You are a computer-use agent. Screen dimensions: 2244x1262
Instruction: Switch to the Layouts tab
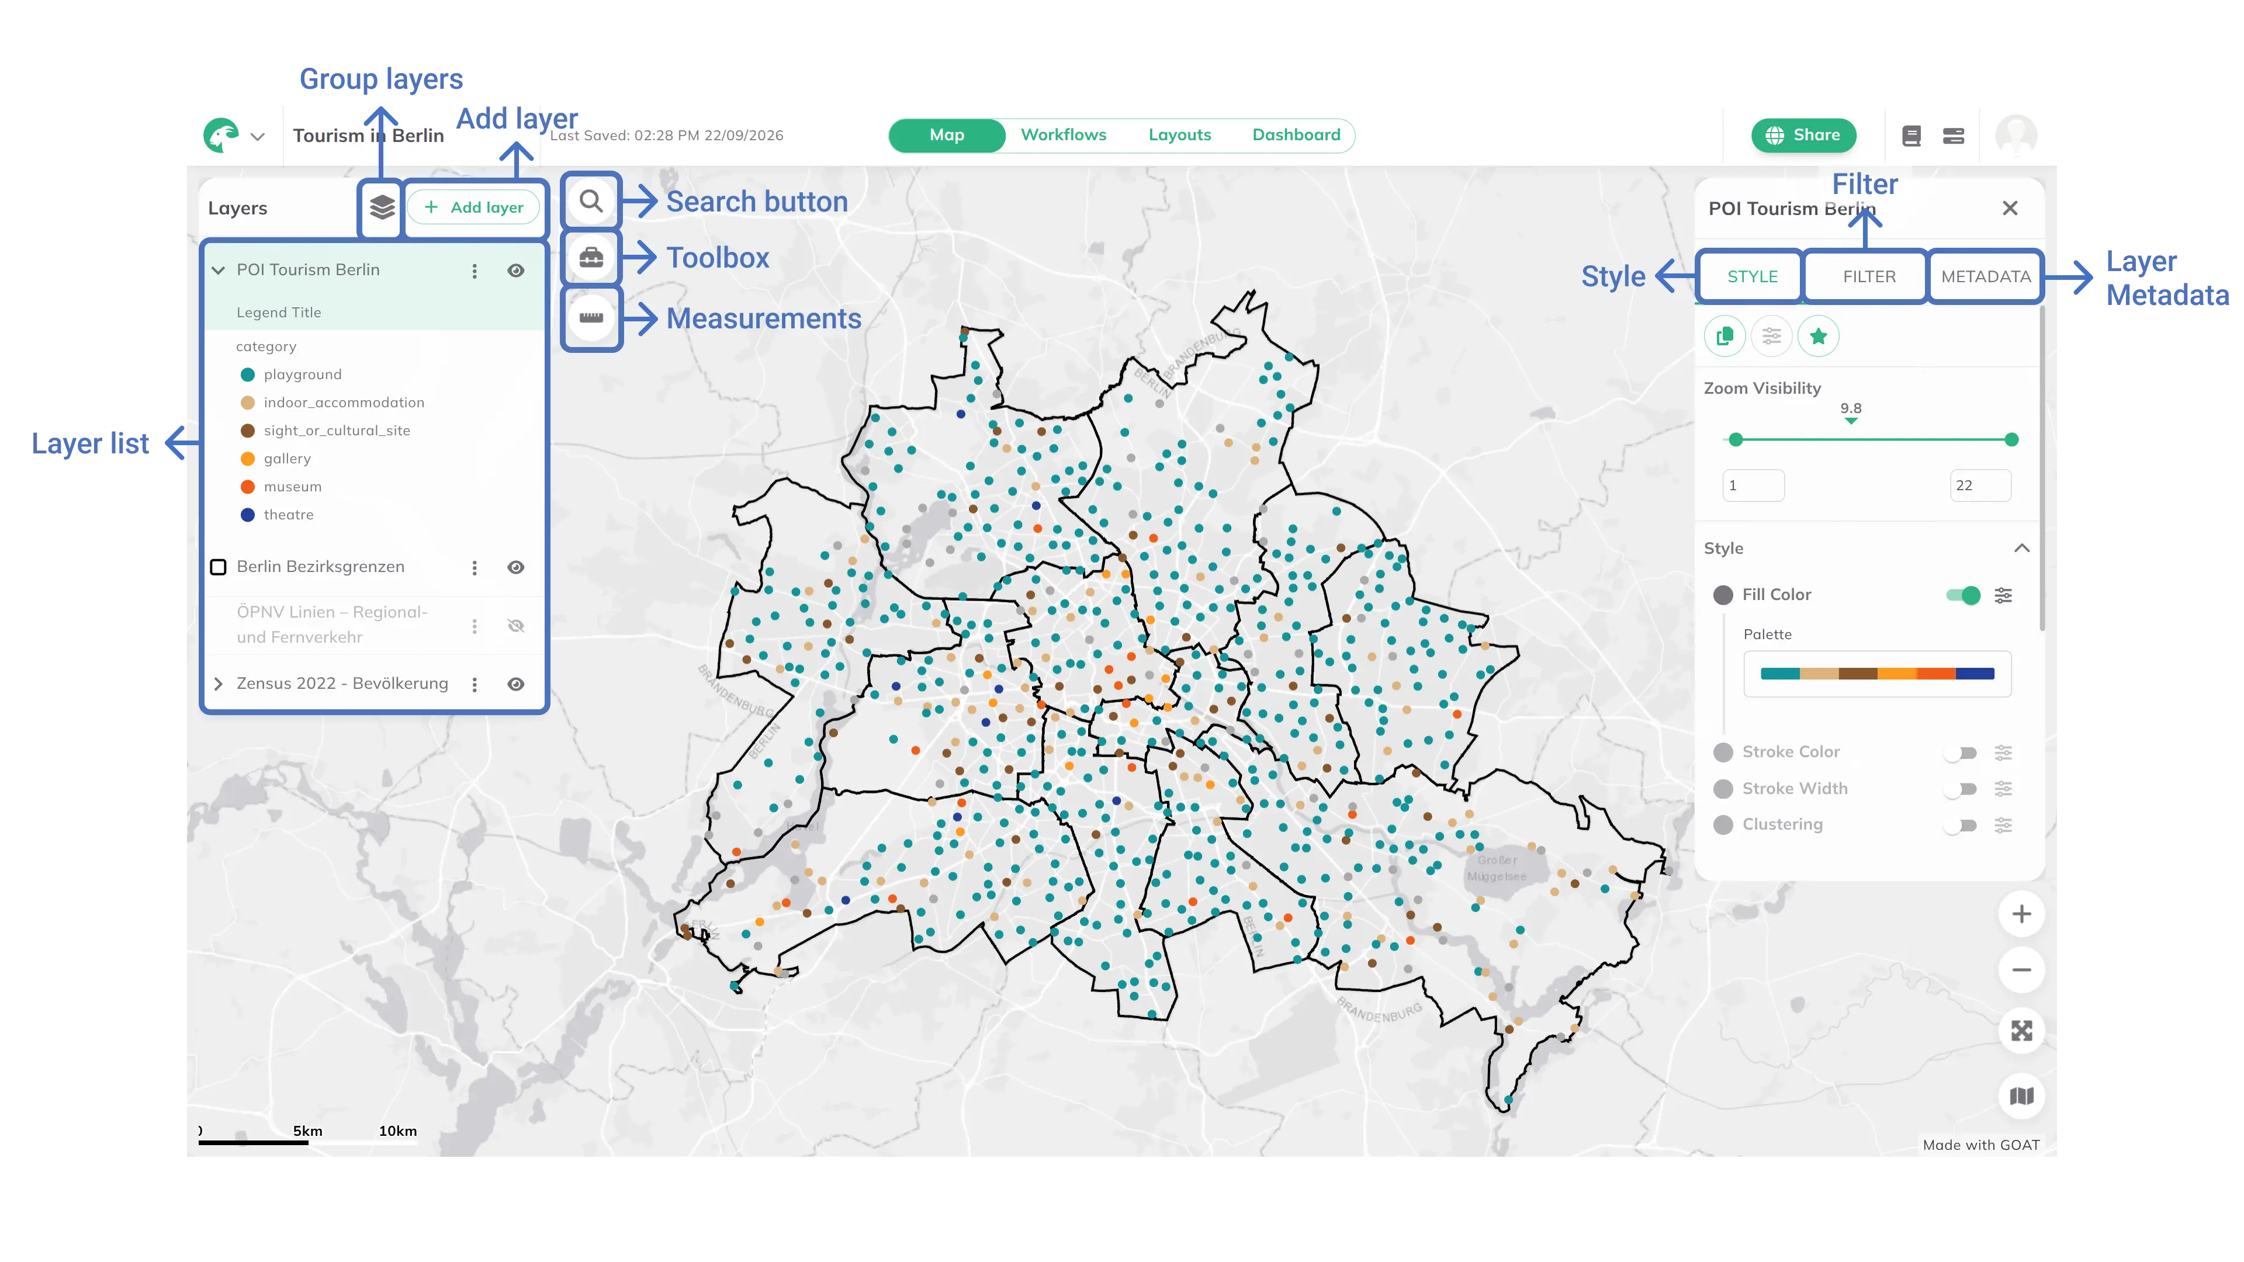(x=1179, y=135)
